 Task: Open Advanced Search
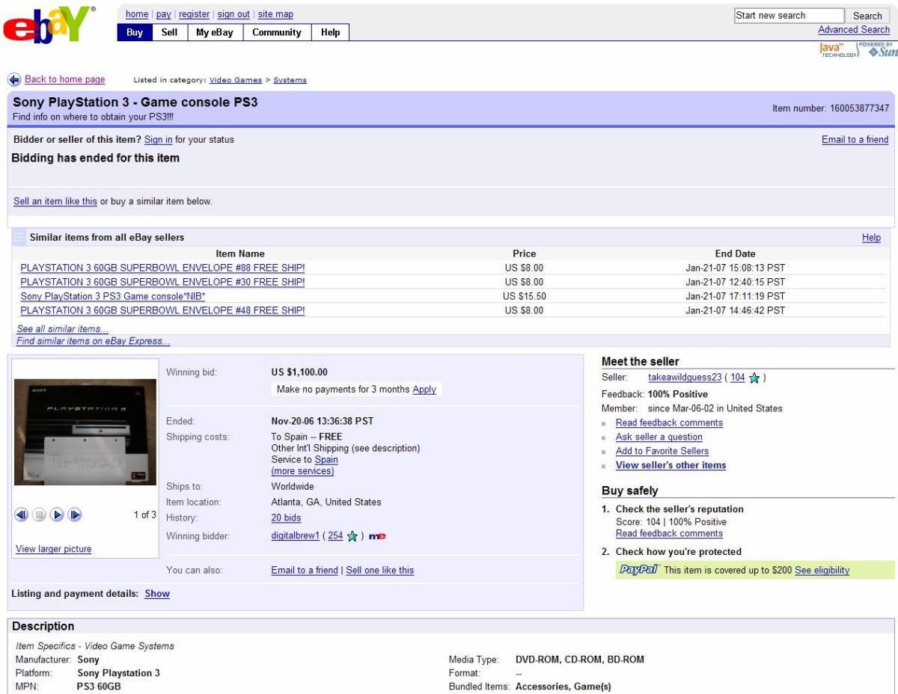coord(854,30)
